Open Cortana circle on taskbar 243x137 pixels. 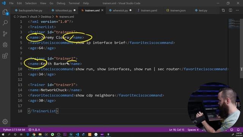(x=15, y=134)
